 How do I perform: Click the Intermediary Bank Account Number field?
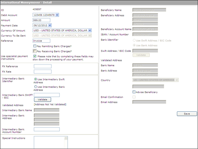[x=47, y=129]
